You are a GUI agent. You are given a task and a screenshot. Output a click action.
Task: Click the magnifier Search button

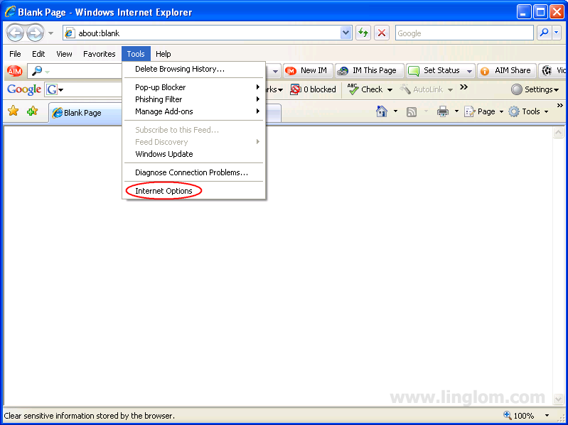[544, 33]
